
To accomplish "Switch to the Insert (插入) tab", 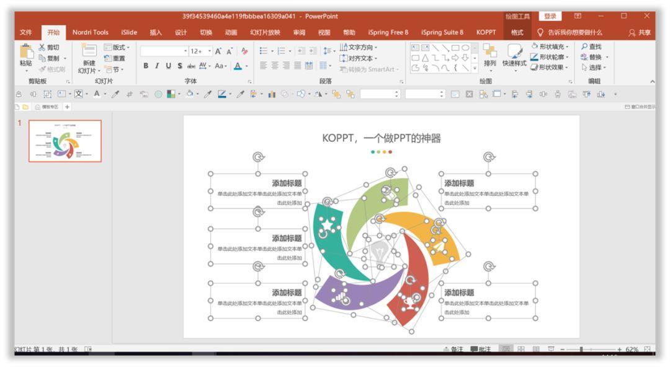I will pyautogui.click(x=156, y=32).
